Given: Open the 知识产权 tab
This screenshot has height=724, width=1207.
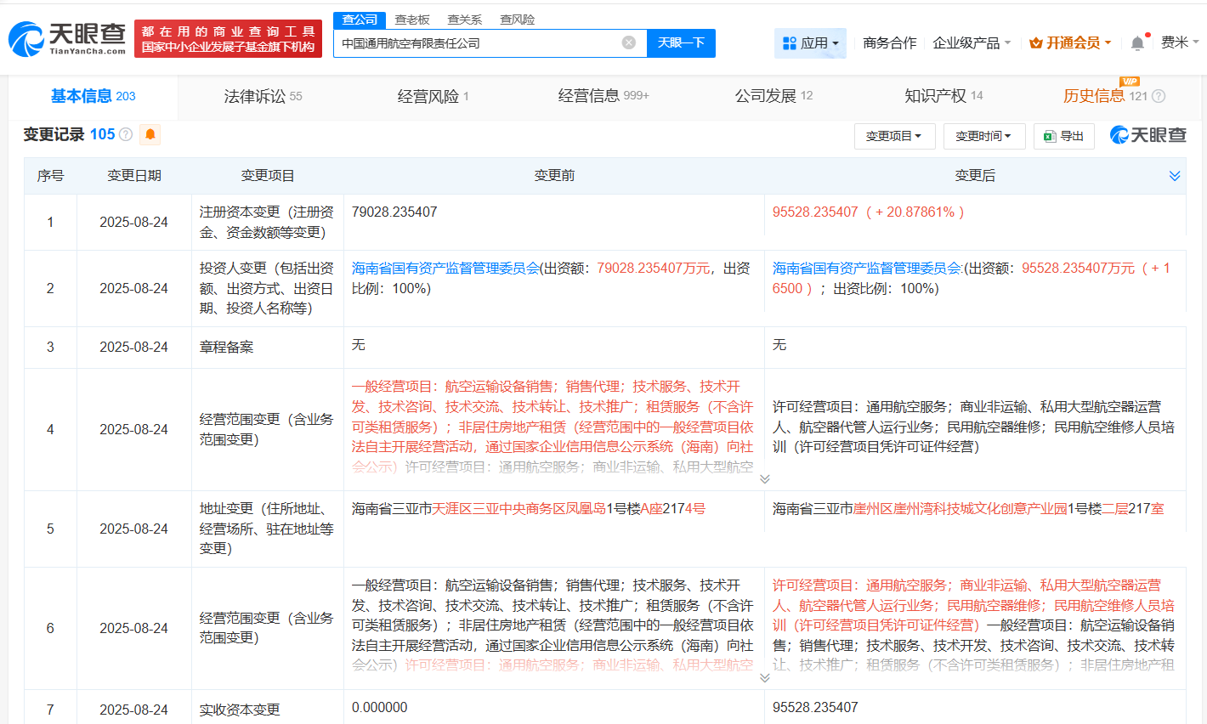Looking at the screenshot, I should coord(943,96).
